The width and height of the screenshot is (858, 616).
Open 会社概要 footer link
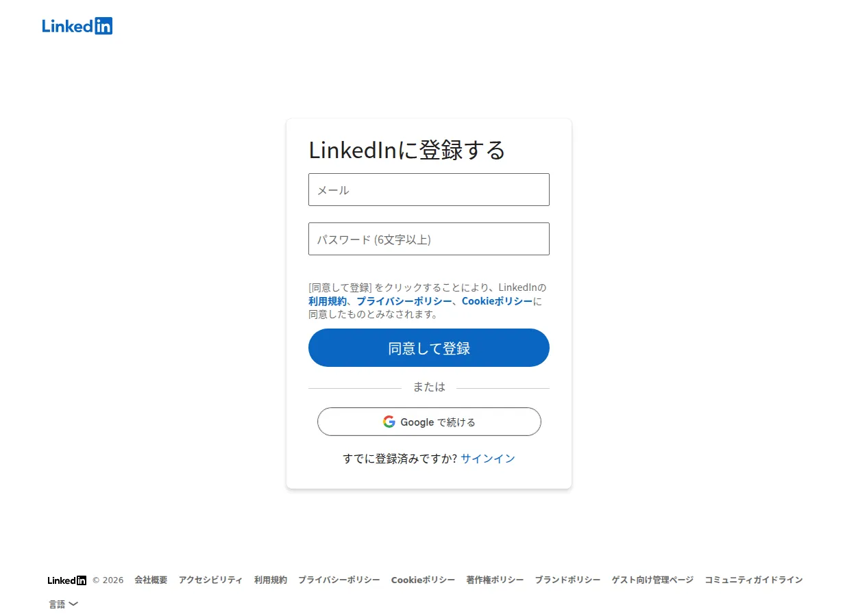pyautogui.click(x=151, y=580)
